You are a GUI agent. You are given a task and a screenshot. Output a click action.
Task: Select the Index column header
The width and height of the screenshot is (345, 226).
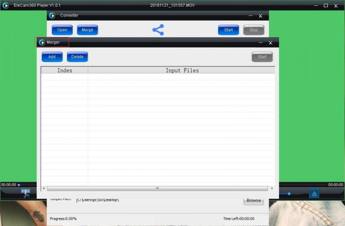coord(65,70)
